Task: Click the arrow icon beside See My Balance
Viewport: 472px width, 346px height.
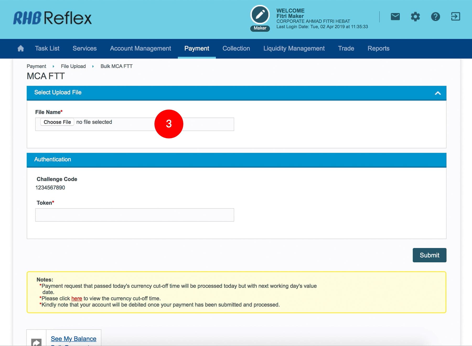Action: point(36,342)
